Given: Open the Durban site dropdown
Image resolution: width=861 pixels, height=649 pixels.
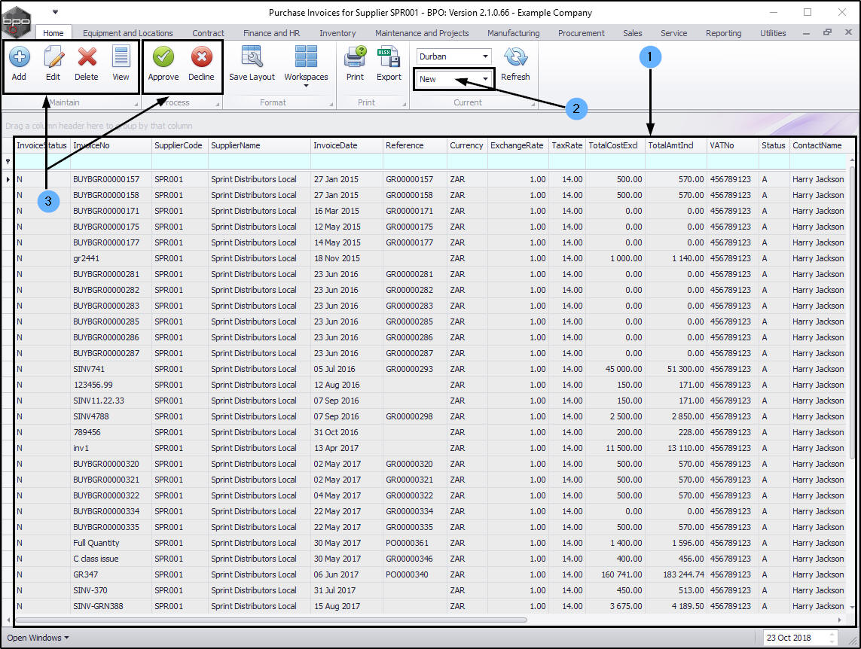Looking at the screenshot, I should click(485, 56).
